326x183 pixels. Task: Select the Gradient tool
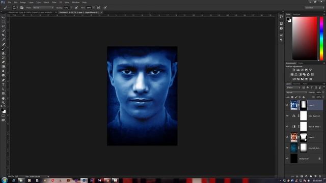(x=3, y=67)
